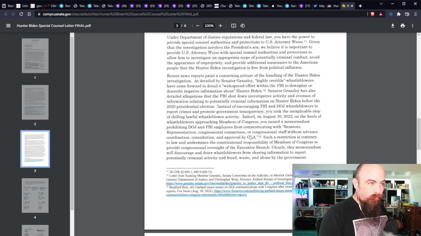
Task: Print the PDF document
Action: click(403, 26)
